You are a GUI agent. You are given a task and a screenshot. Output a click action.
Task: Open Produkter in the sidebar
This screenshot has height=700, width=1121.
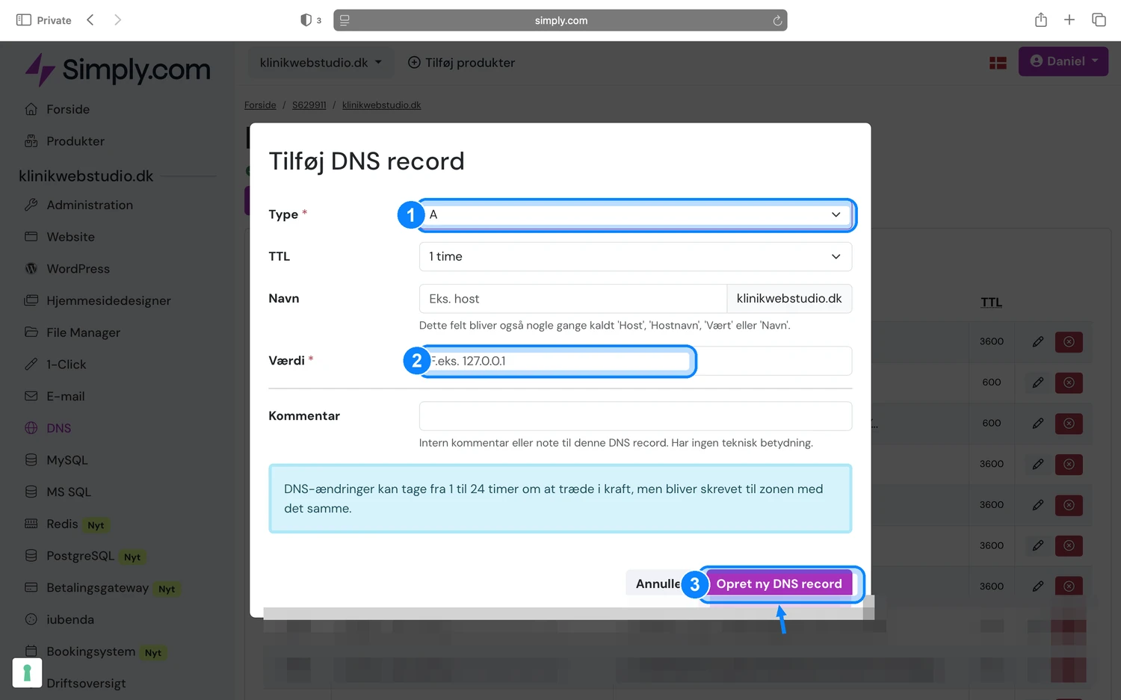point(75,141)
